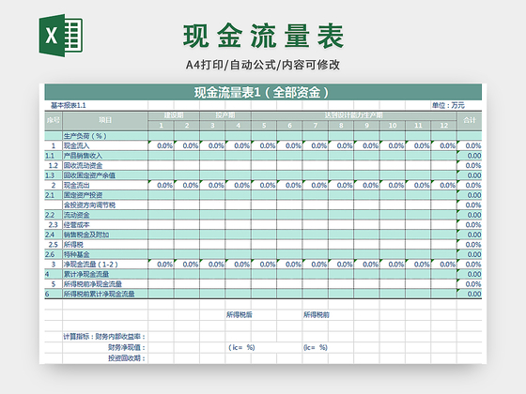The width and height of the screenshot is (526, 394).
Task: Click the green Excel logo icon
Action: pyautogui.click(x=61, y=36)
